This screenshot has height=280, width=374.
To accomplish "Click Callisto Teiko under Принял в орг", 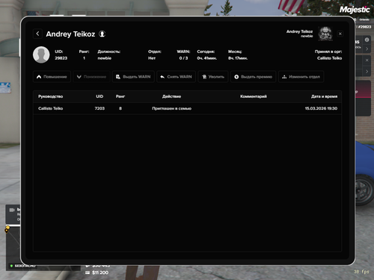I will (329, 58).
